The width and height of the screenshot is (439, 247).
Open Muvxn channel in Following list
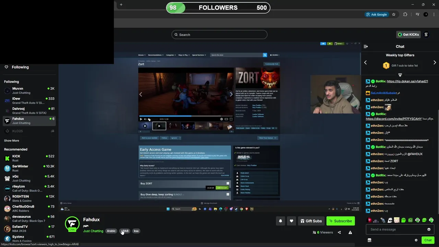(x=29, y=91)
